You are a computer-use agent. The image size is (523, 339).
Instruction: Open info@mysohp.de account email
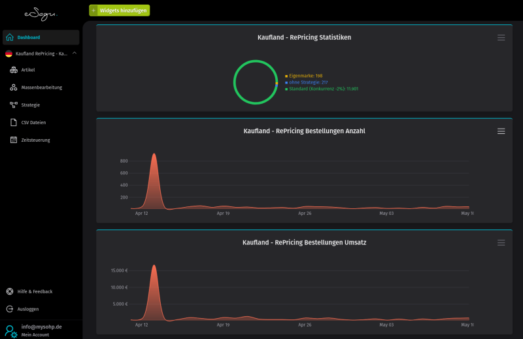pos(41,327)
